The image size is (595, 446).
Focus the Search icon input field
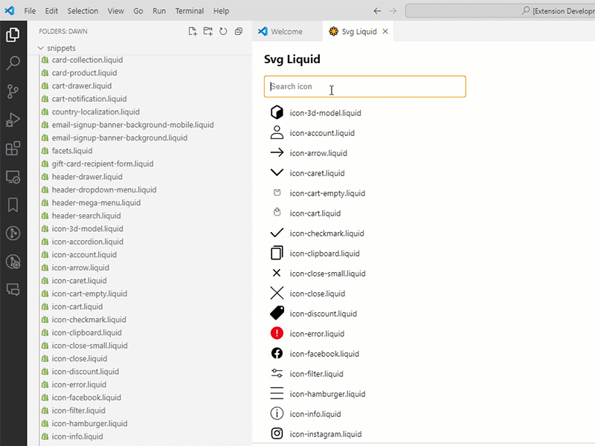[364, 86]
